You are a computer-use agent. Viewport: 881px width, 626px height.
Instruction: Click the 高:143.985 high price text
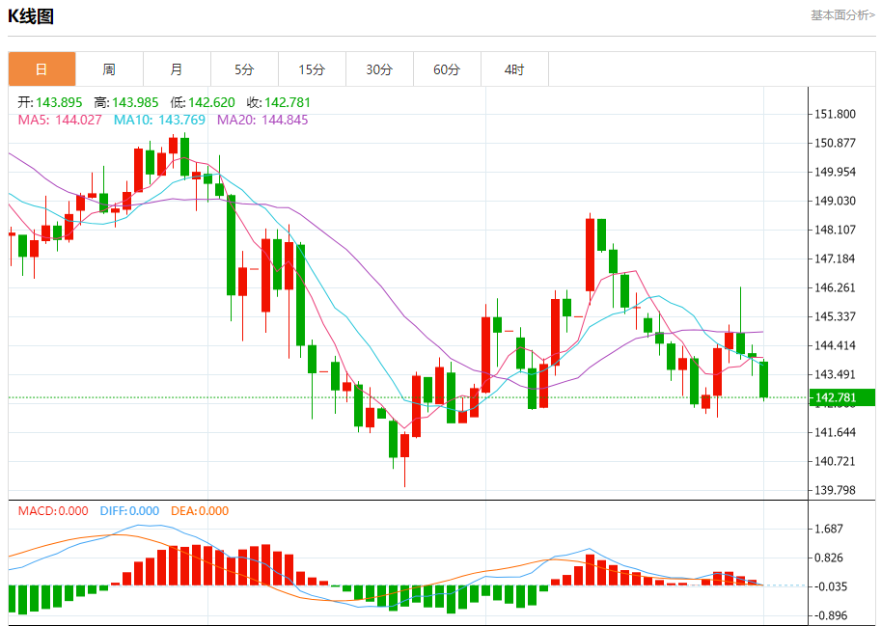(x=125, y=102)
